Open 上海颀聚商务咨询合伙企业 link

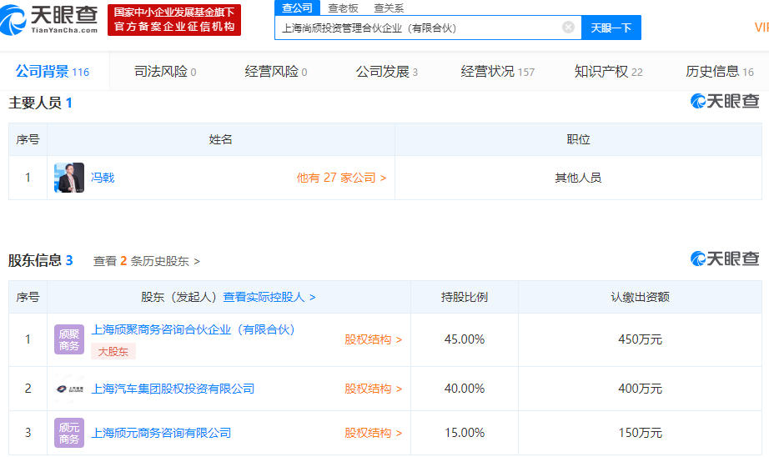[194, 329]
